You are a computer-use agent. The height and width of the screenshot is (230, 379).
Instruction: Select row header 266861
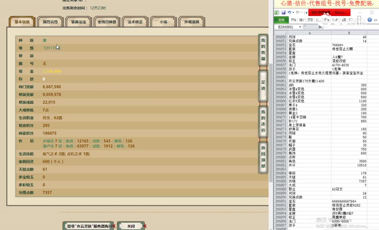point(281,81)
